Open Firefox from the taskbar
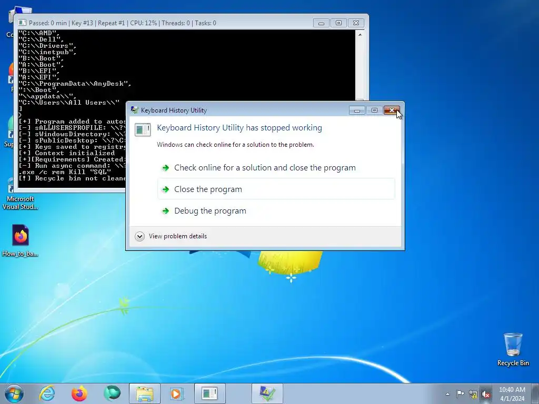The image size is (539, 404). point(79,393)
